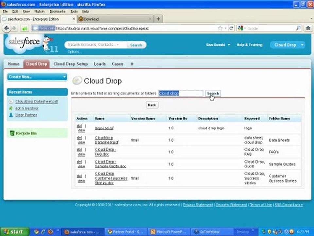Image resolution: width=314 pixels, height=236 pixels.
Task: Open the View menu
Action: (x=26, y=12)
